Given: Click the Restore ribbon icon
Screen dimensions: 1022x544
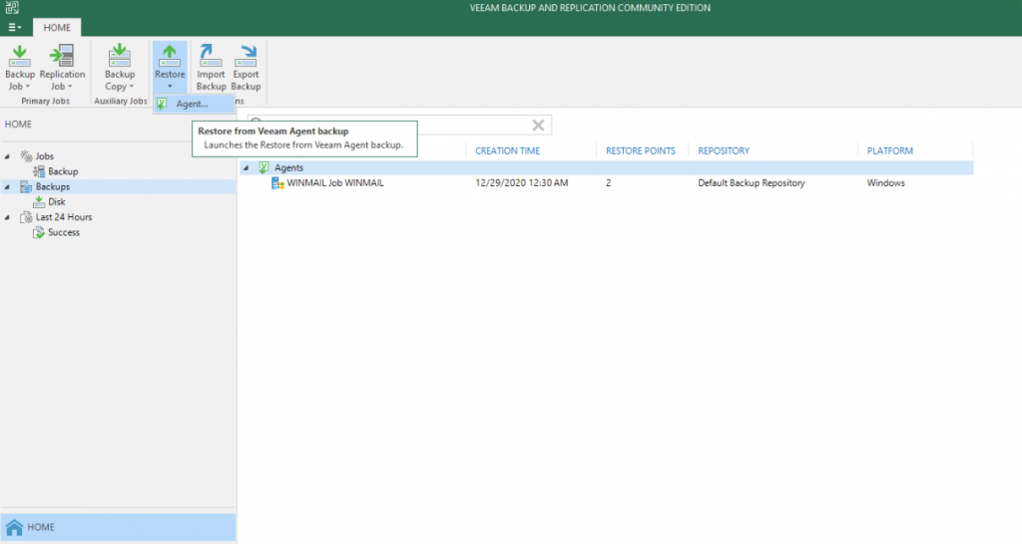Looking at the screenshot, I should 169,58.
